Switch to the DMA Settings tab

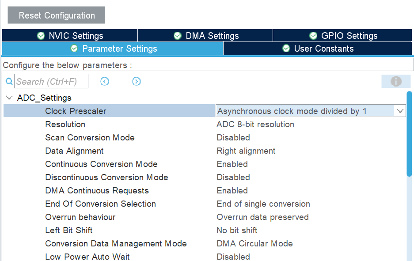[205, 36]
